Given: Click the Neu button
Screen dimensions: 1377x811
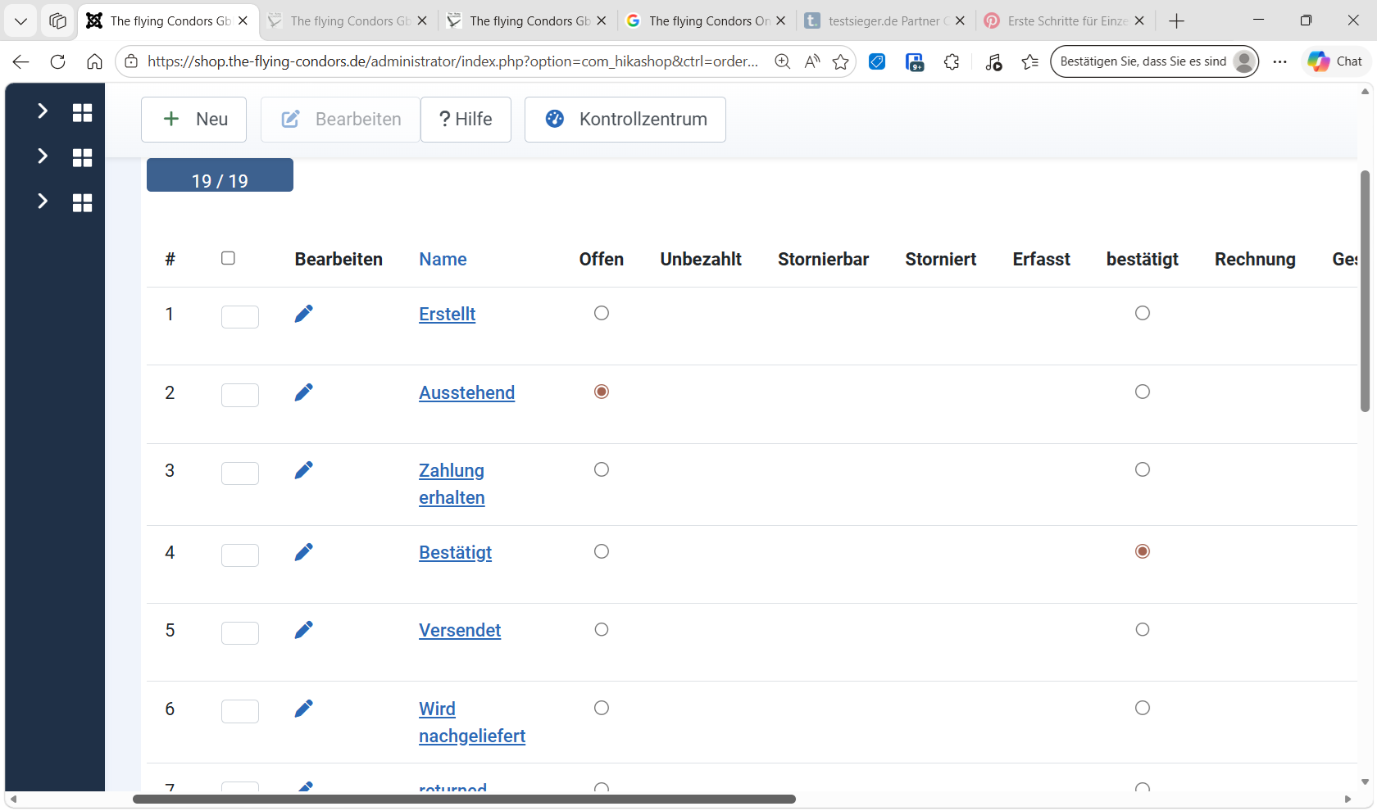Looking at the screenshot, I should coord(194,120).
